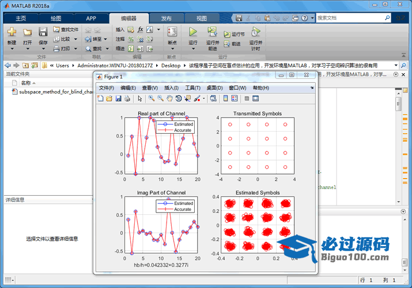Click the 运行并前进 (Run and Advance) icon
This screenshot has width=412, height=288.
click(212, 32)
